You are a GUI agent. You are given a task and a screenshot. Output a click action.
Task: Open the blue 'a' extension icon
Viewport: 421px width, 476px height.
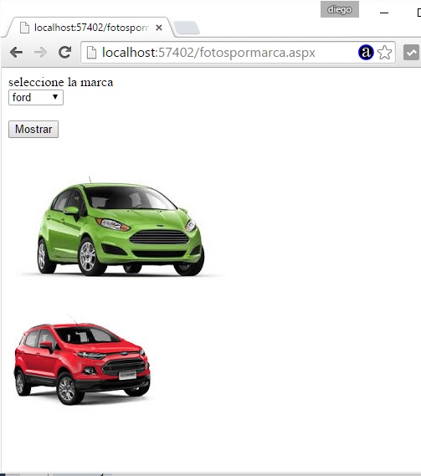click(366, 52)
